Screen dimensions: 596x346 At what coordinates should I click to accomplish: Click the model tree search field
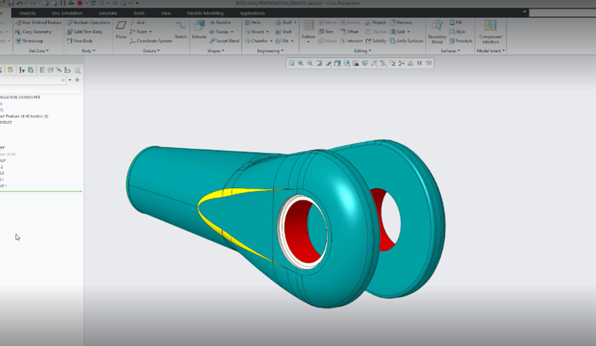pyautogui.click(x=32, y=80)
